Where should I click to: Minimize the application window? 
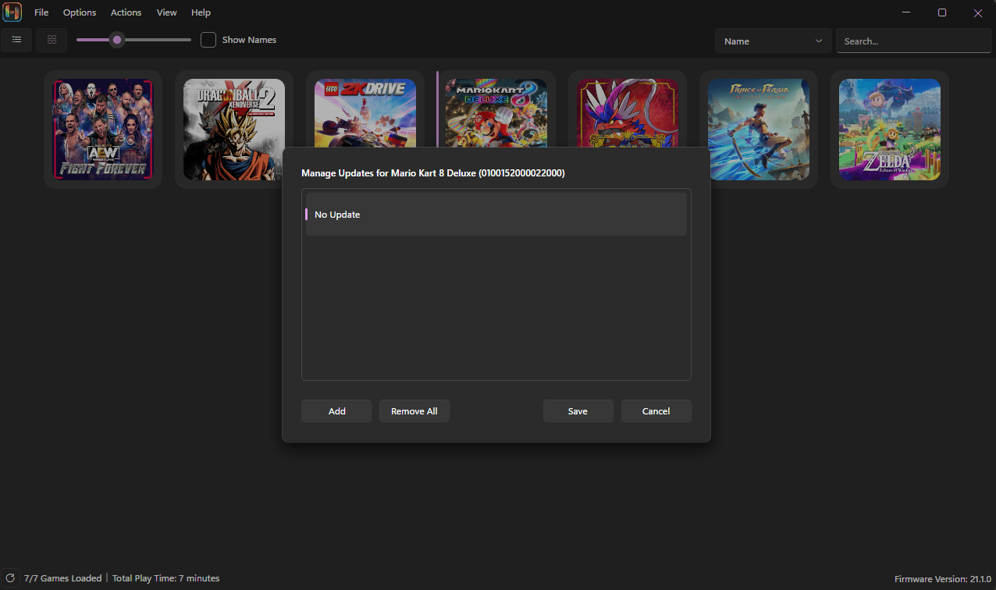[x=906, y=12]
